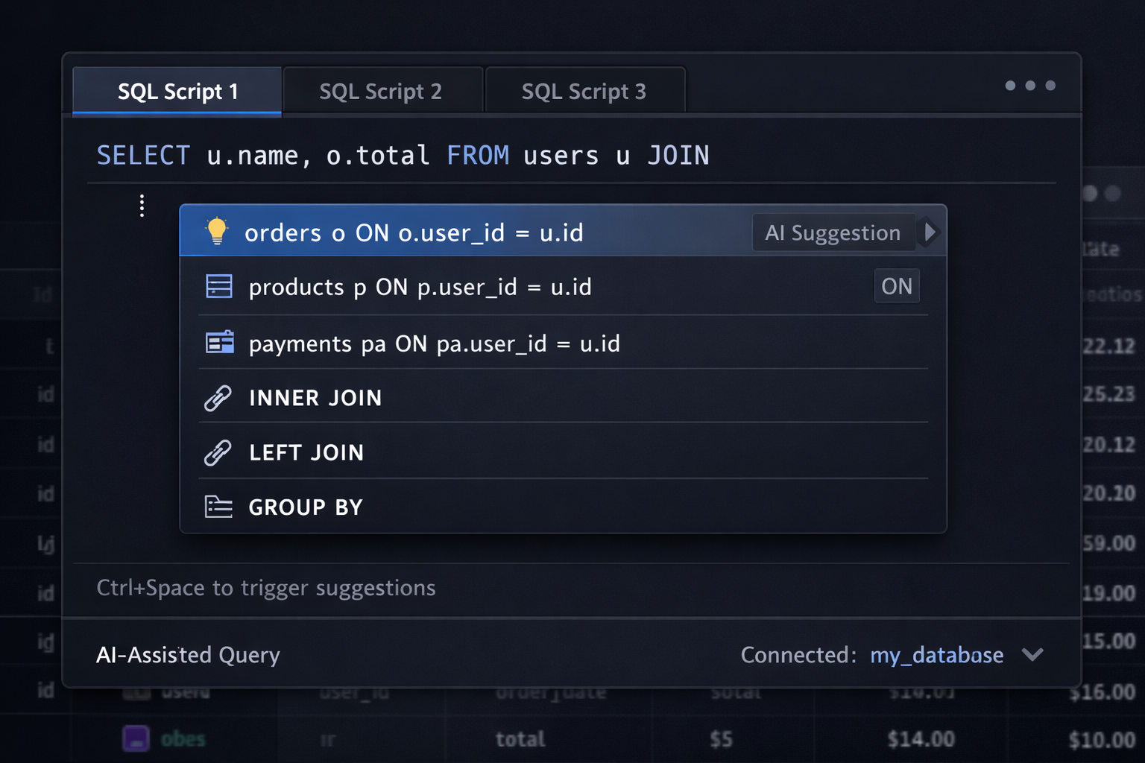Open the SQL Script 3 tab
This screenshot has width=1145, height=763.
coord(584,90)
